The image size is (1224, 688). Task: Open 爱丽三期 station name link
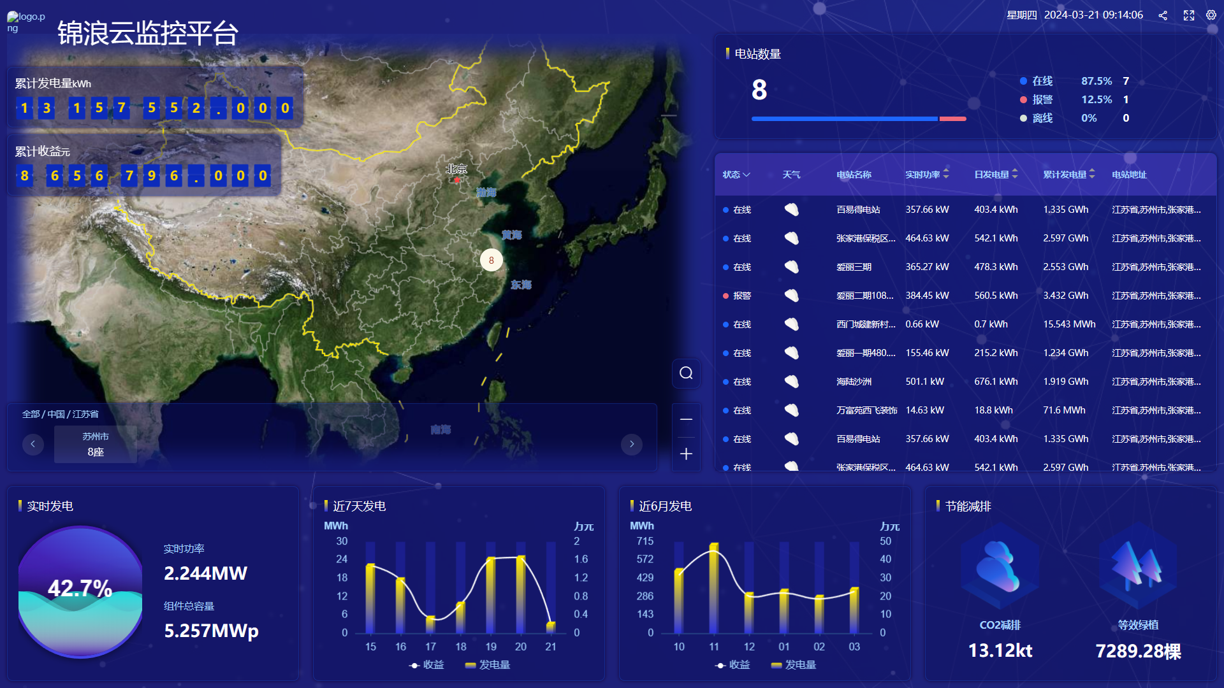point(854,267)
